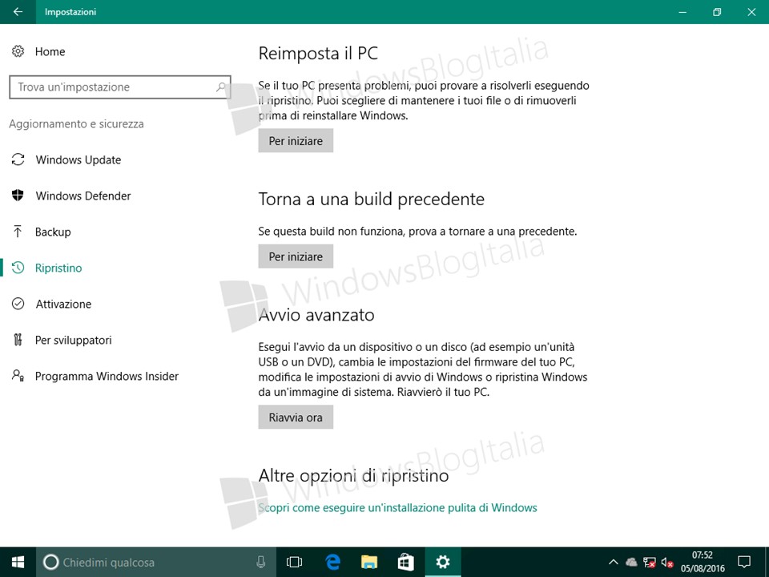Click the Settings gear on the taskbar

pos(443,563)
